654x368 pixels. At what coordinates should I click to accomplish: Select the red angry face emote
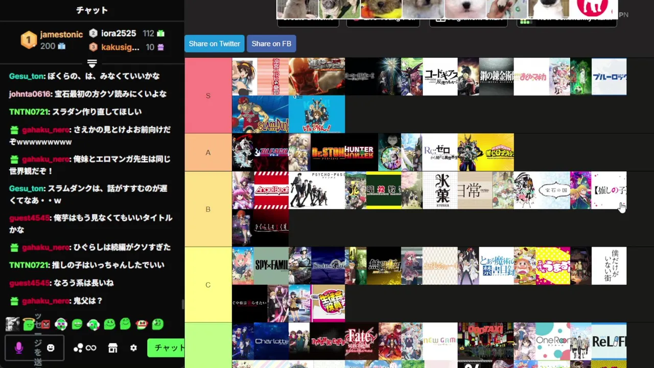tap(45, 324)
